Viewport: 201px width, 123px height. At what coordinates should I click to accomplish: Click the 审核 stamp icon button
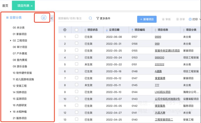point(166,19)
